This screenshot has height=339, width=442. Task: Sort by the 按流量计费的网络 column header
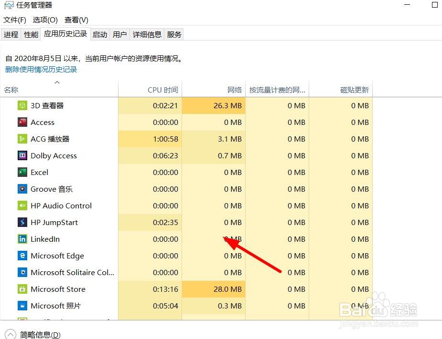(x=277, y=89)
